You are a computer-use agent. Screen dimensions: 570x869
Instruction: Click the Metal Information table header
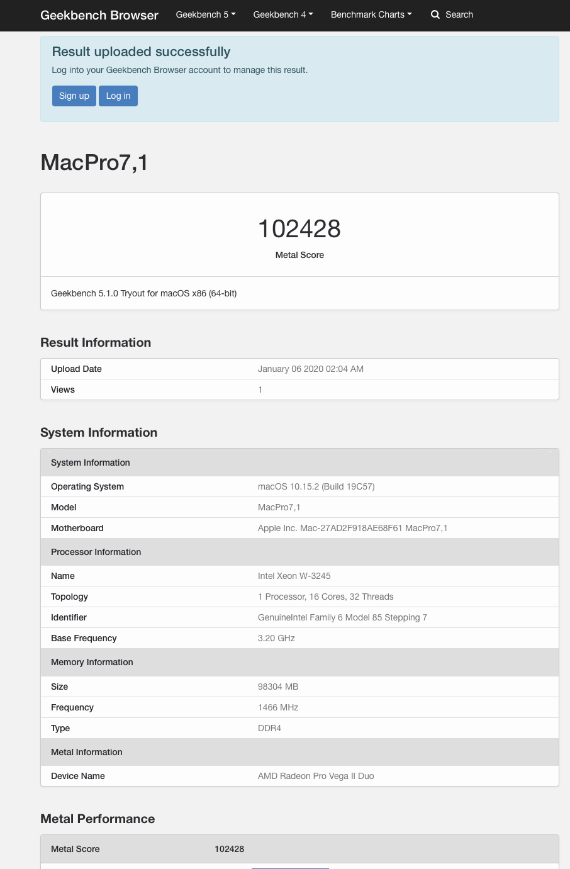pos(299,752)
